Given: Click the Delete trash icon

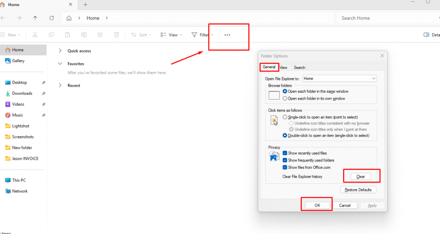Looking at the screenshot, I should tap(116, 35).
